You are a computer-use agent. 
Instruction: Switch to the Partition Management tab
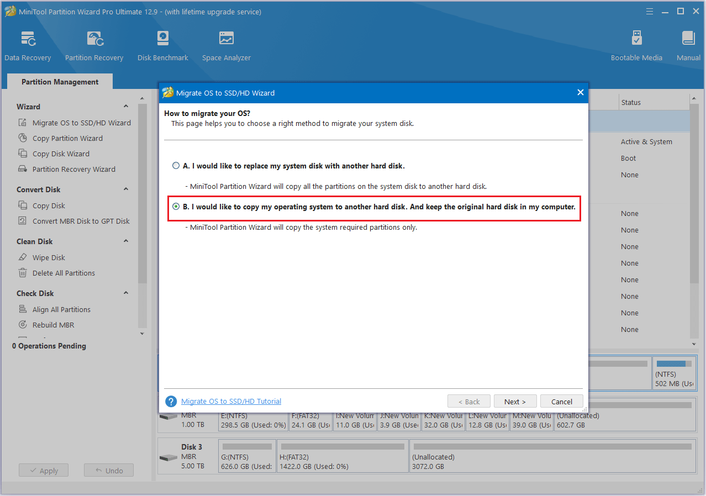click(x=60, y=82)
